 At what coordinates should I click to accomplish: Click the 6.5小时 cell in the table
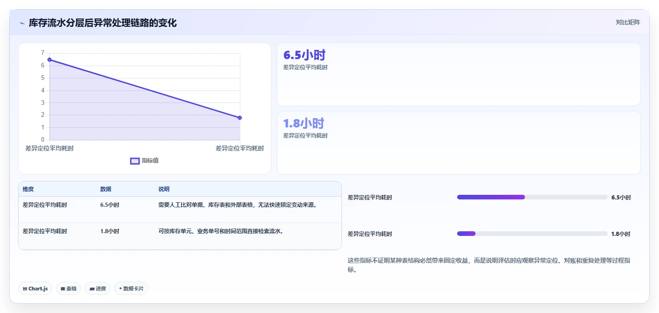click(x=110, y=205)
